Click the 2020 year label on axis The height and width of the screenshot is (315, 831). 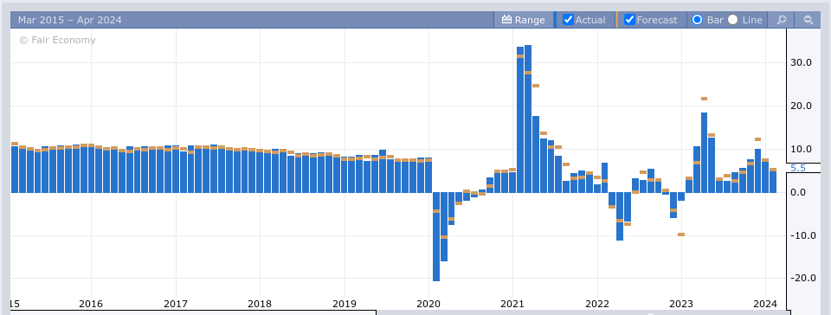pos(428,305)
